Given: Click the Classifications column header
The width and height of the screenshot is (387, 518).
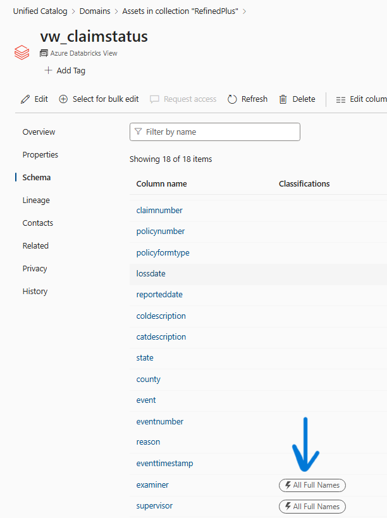Looking at the screenshot, I should pos(304,183).
